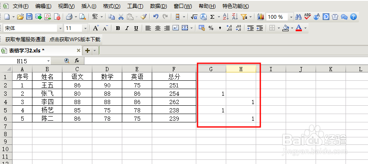Expand the zoom 100 % dropdown

pos(291,17)
